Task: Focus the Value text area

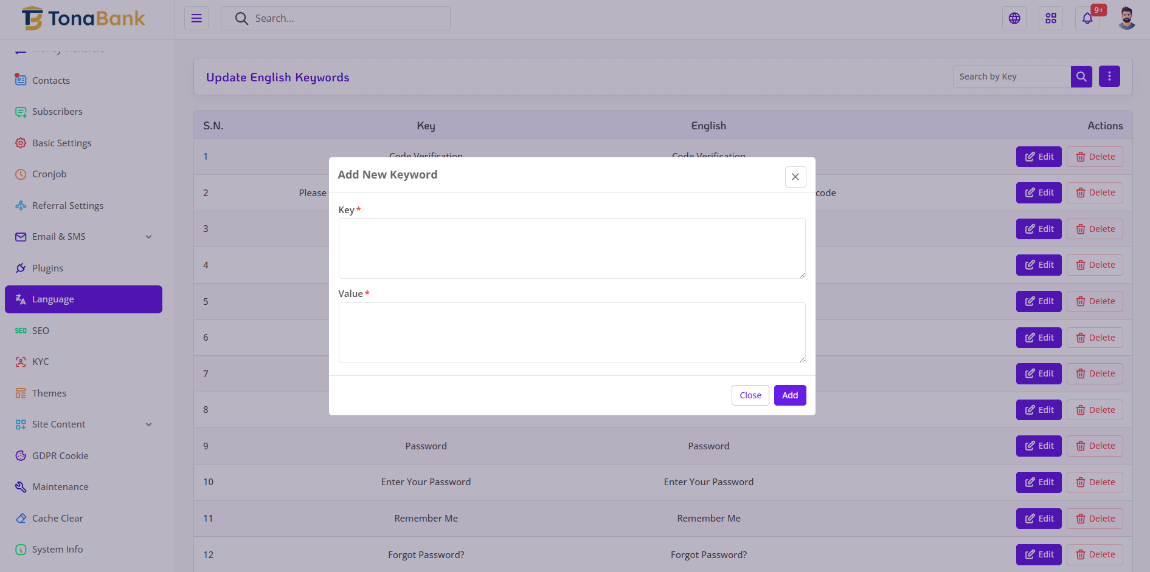Action: pos(572,333)
